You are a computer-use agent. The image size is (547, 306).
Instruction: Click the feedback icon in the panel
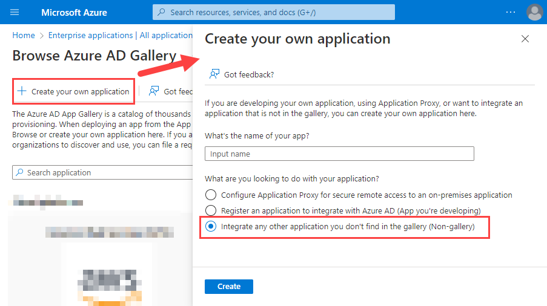click(214, 74)
